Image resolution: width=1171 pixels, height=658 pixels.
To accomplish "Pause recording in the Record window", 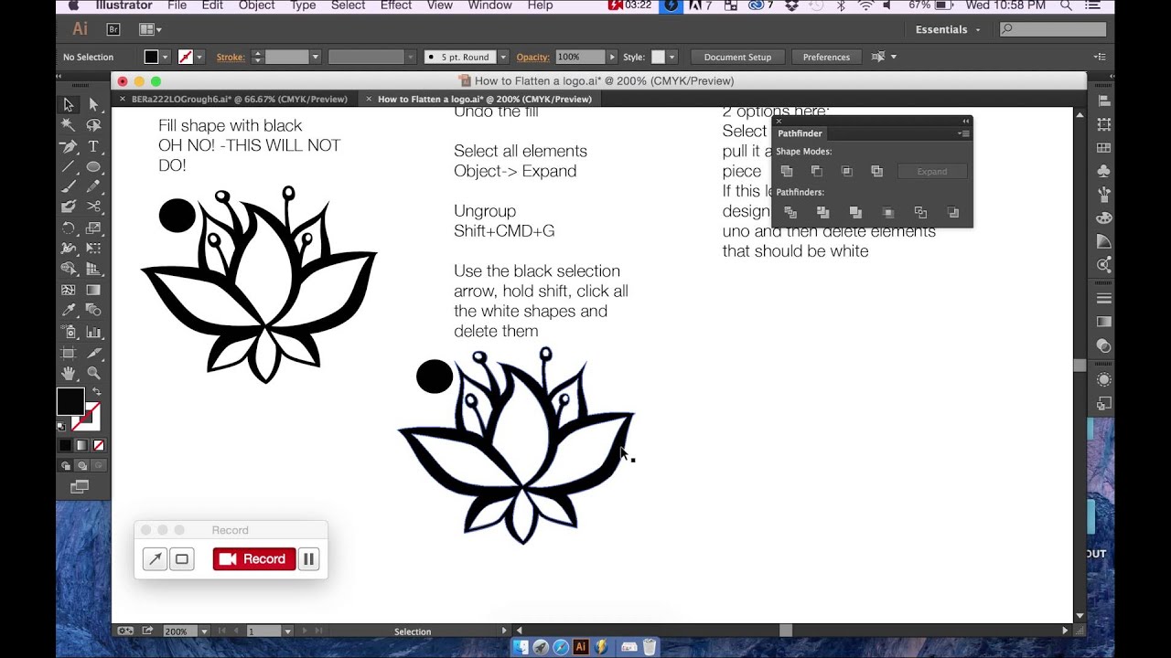I will (x=308, y=559).
